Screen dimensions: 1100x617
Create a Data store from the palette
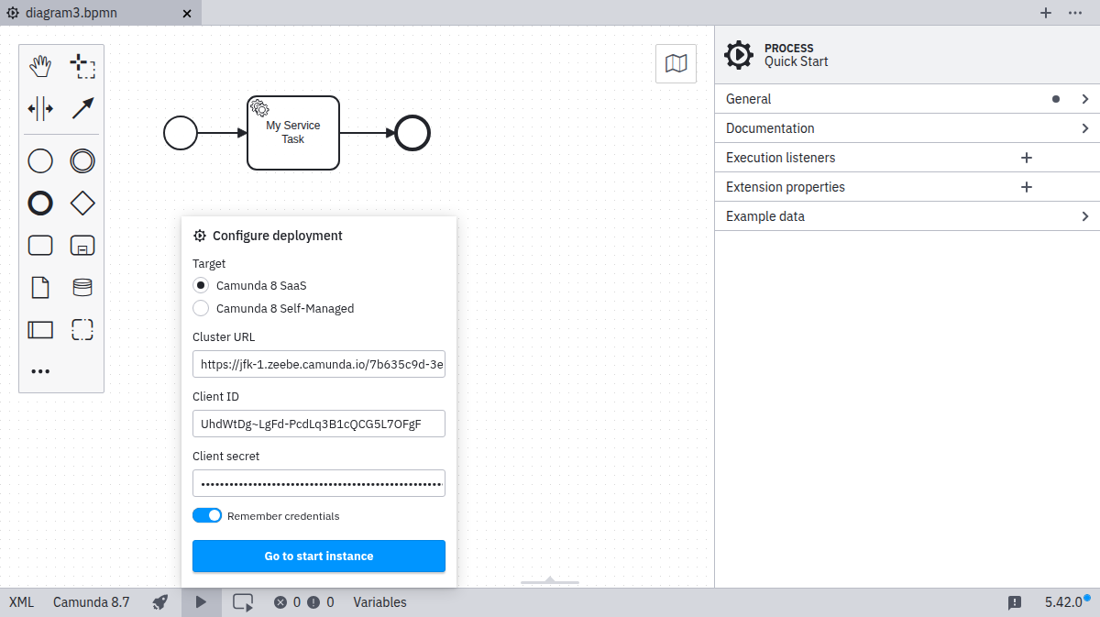coord(82,287)
